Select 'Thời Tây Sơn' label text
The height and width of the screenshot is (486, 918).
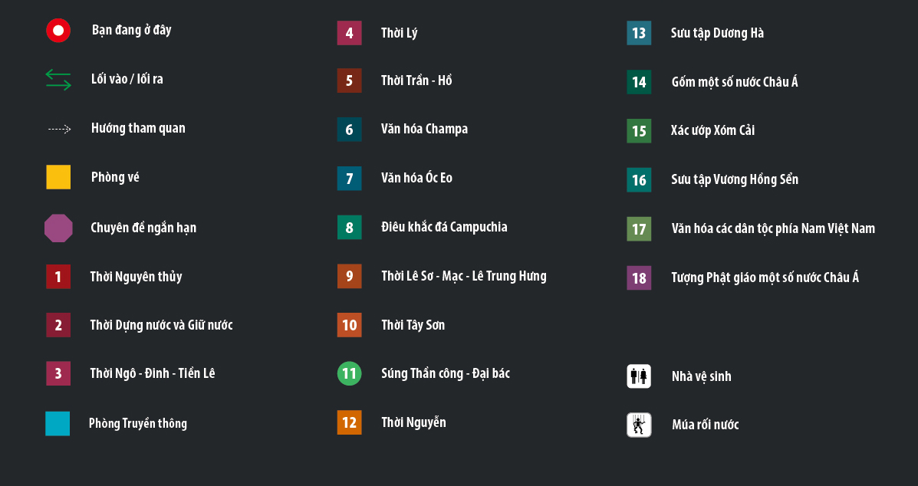click(x=413, y=325)
